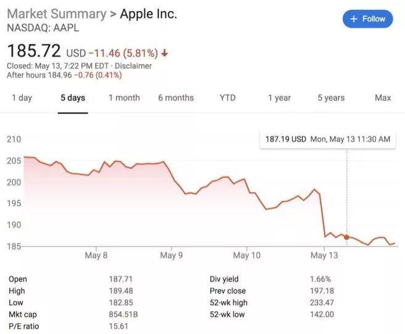
Task: Click the orange data point marker on chart
Action: click(346, 237)
